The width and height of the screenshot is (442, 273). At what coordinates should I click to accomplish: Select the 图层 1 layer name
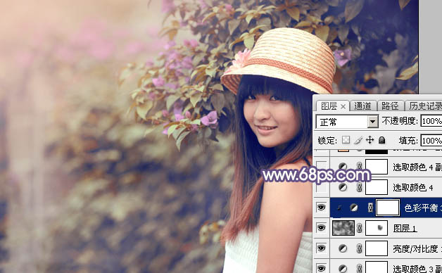point(405,228)
